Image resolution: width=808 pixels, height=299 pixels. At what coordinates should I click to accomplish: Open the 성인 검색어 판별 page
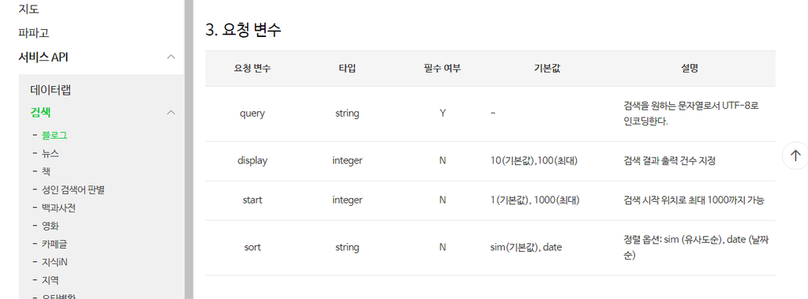pos(73,189)
